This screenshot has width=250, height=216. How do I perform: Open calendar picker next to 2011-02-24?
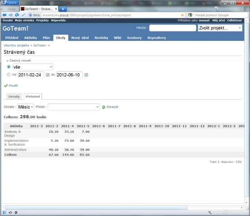click(48, 75)
